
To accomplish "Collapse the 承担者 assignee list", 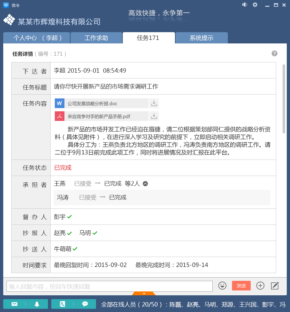I will 145,184.
